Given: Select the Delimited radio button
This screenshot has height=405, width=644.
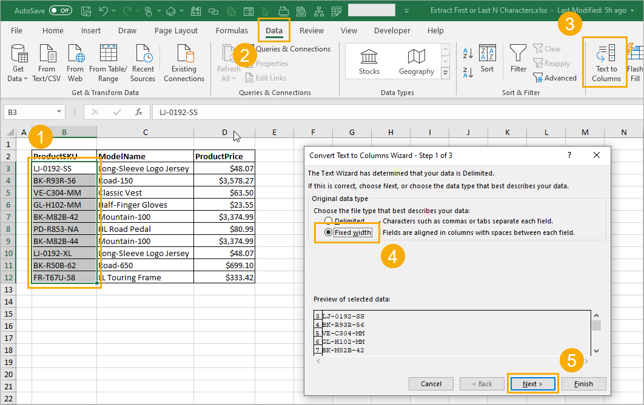Looking at the screenshot, I should (328, 220).
